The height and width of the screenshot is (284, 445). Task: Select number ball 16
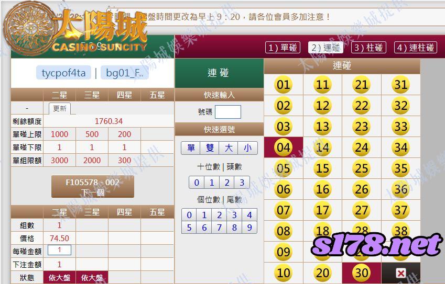tap(322, 189)
